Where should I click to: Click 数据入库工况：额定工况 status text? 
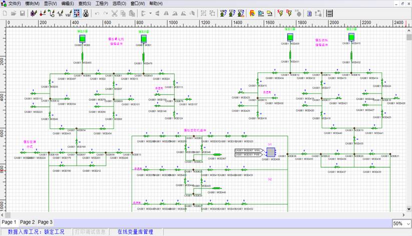click(x=36, y=232)
